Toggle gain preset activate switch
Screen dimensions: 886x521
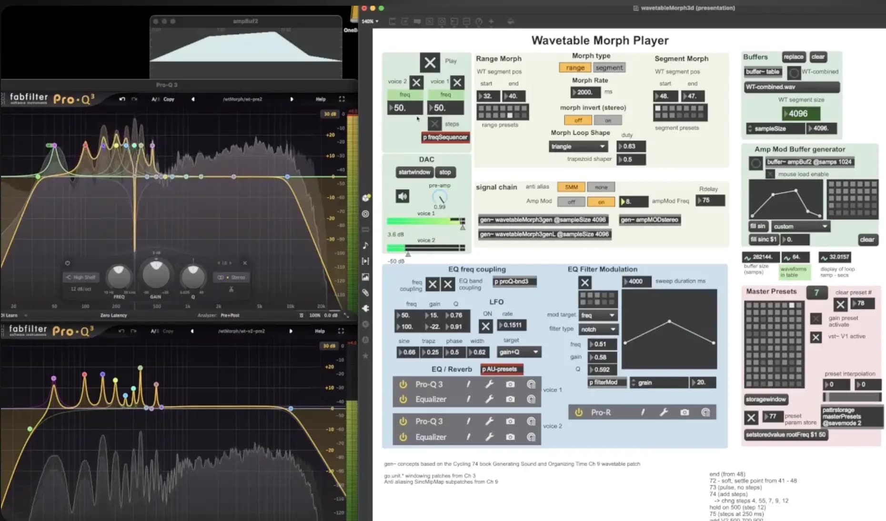(816, 319)
